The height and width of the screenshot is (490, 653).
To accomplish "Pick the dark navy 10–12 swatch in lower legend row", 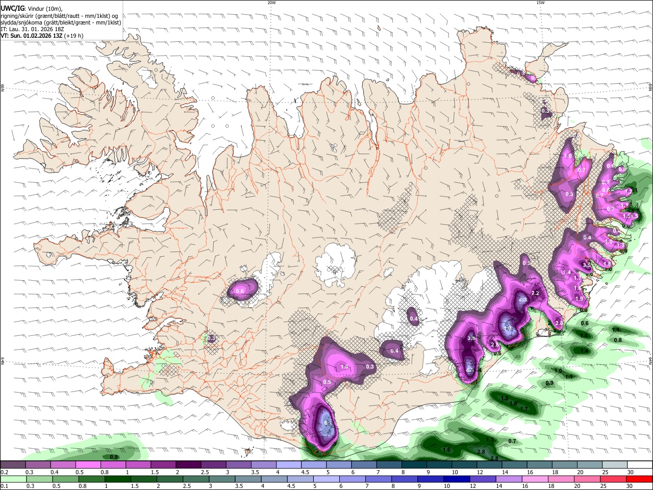I will [456, 479].
